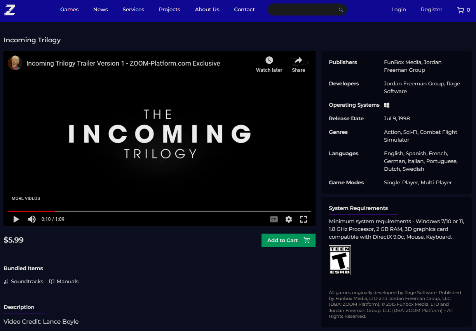This screenshot has height=331, width=476.
Task: Play the trailer video
Action: coord(16,219)
